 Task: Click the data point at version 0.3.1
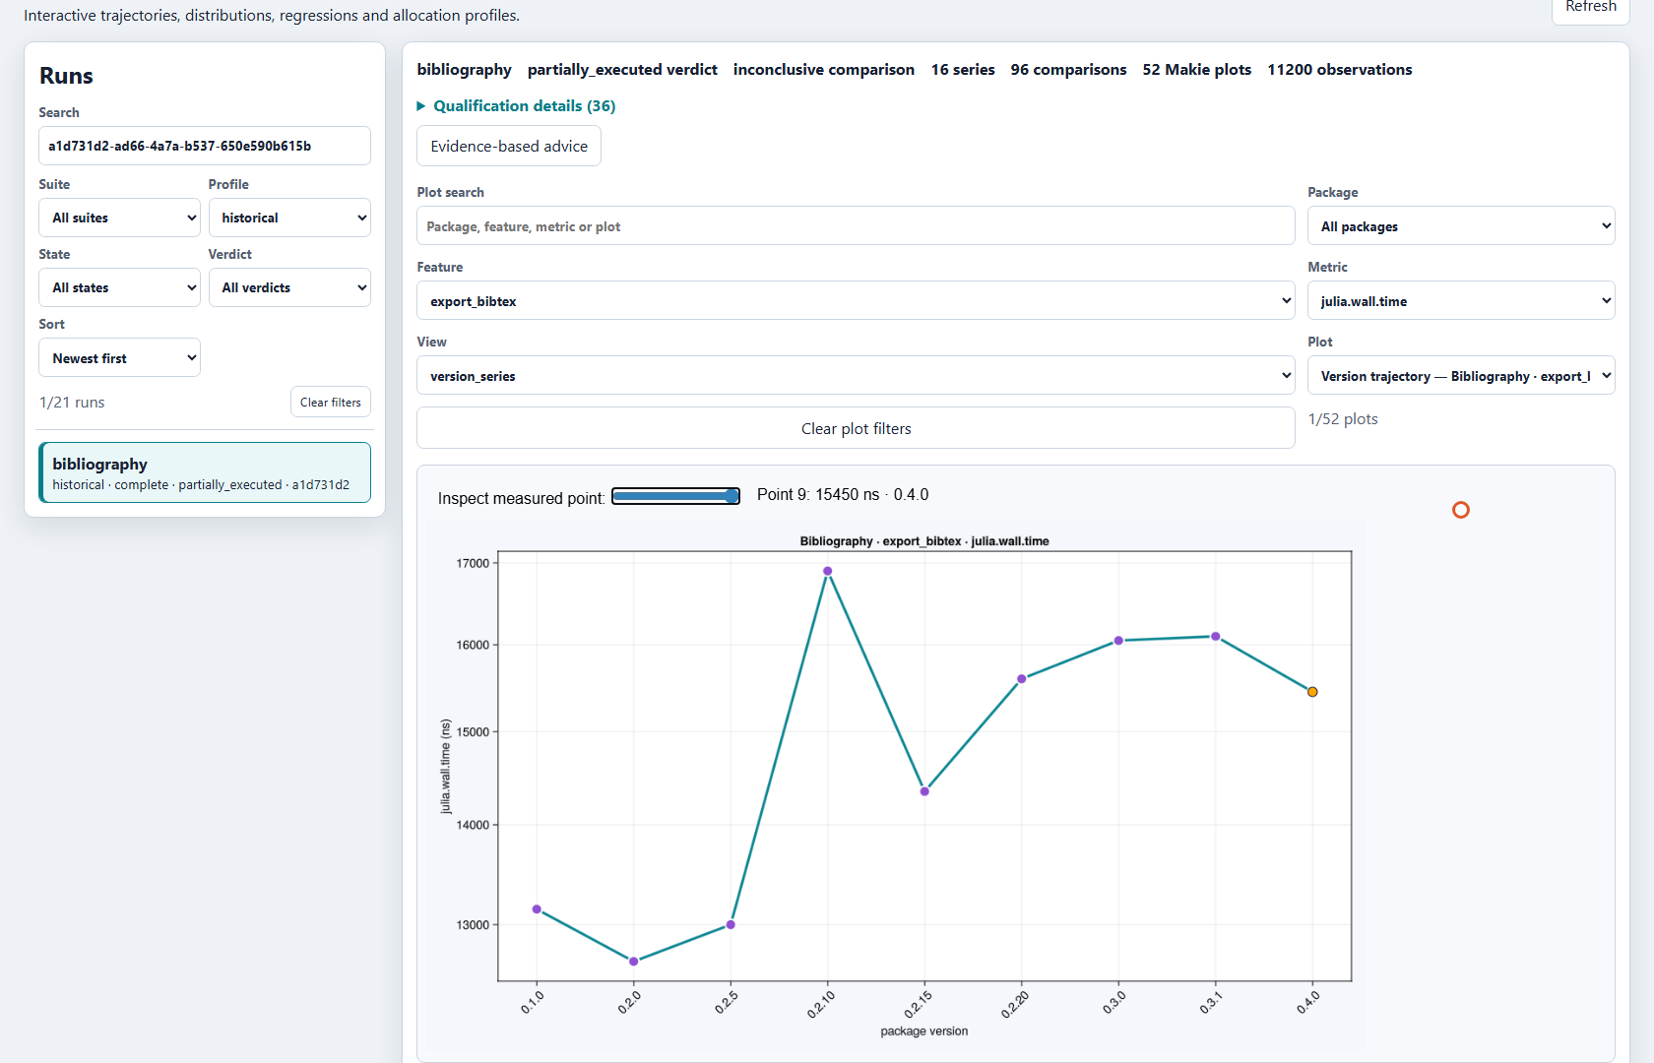[x=1216, y=637]
